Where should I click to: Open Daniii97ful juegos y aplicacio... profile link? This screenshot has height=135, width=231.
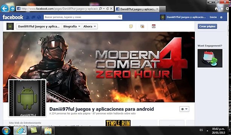(186, 17)
